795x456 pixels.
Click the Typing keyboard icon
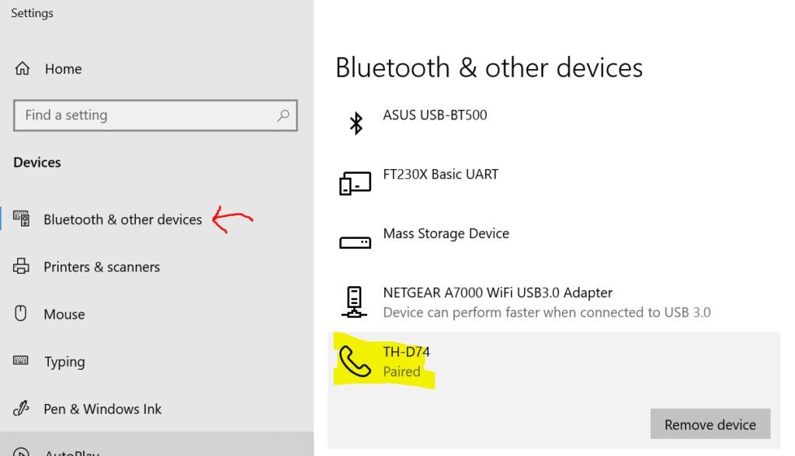pos(21,361)
